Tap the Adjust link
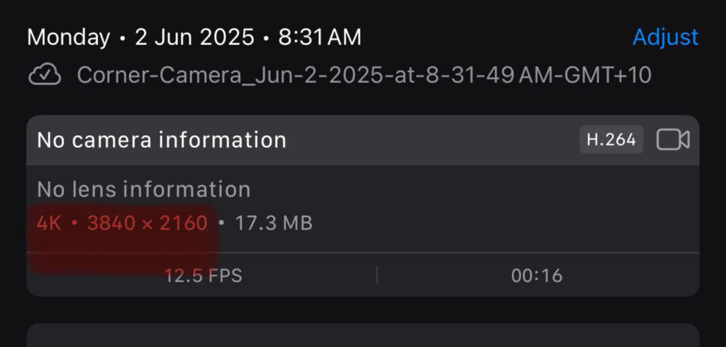The image size is (726, 347). pos(665,37)
